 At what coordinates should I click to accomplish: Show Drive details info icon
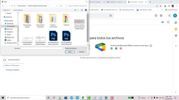168,22
